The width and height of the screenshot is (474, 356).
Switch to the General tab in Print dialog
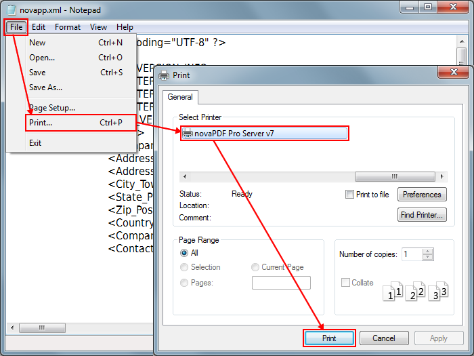click(180, 97)
